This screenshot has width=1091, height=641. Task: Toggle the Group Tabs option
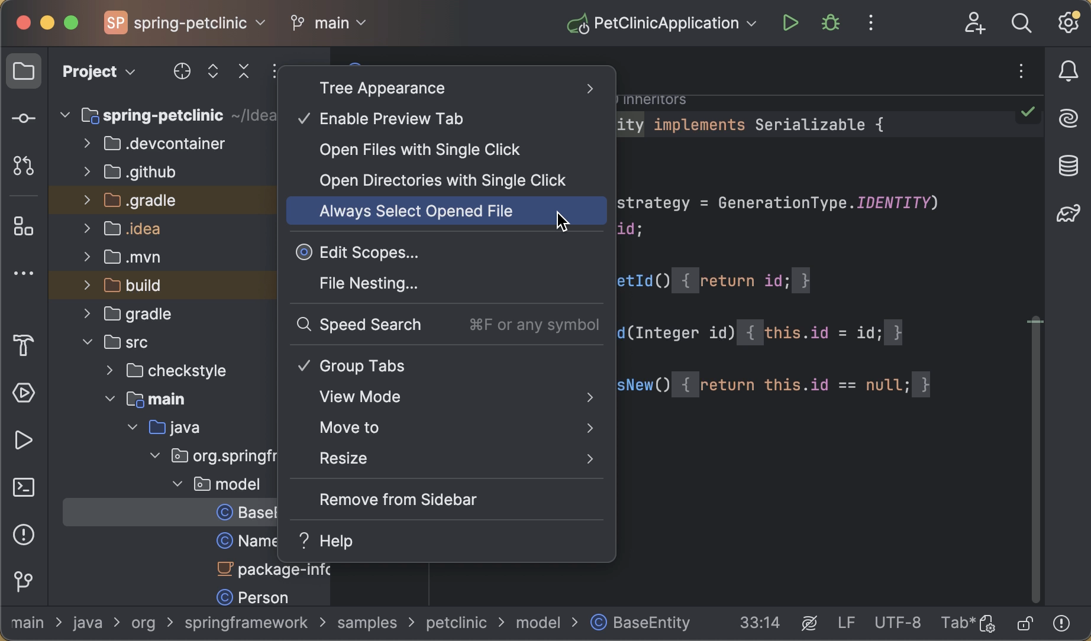[362, 365]
